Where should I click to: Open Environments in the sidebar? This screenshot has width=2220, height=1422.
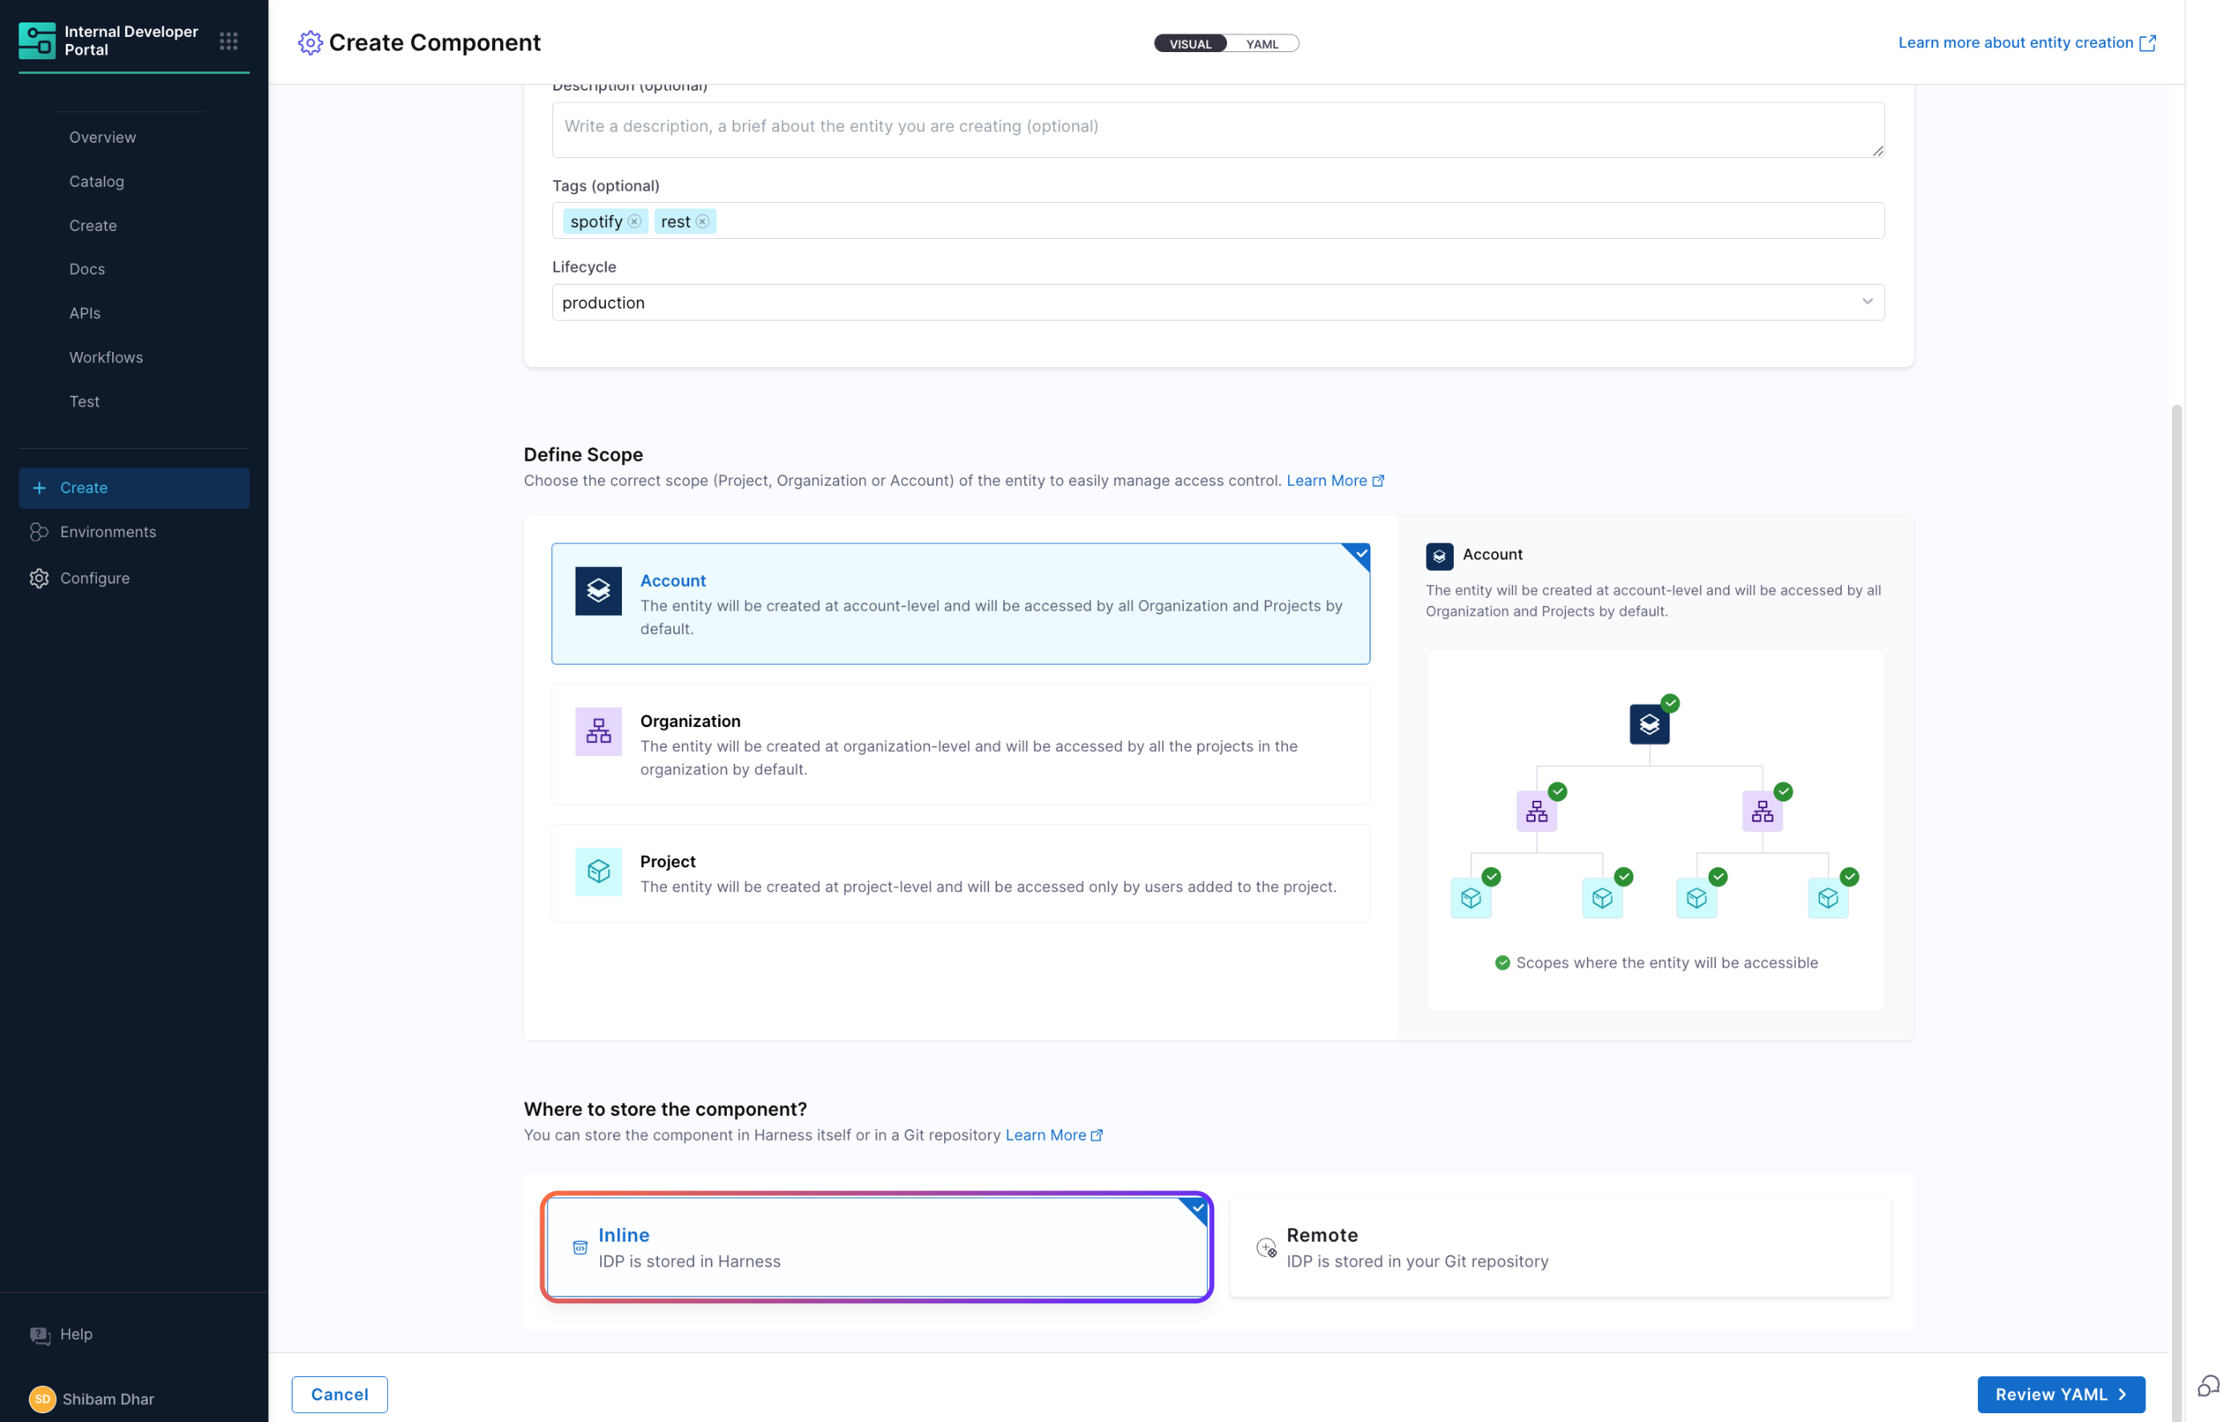pyautogui.click(x=107, y=532)
